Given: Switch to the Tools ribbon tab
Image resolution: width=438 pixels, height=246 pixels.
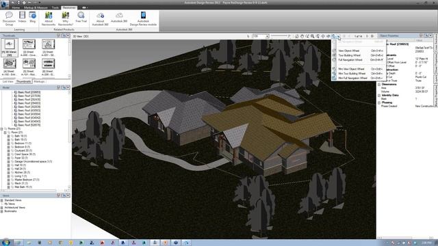Looking at the screenshot, I should coord(55,8).
